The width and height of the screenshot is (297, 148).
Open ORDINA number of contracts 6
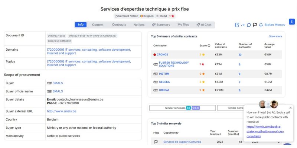point(239,90)
